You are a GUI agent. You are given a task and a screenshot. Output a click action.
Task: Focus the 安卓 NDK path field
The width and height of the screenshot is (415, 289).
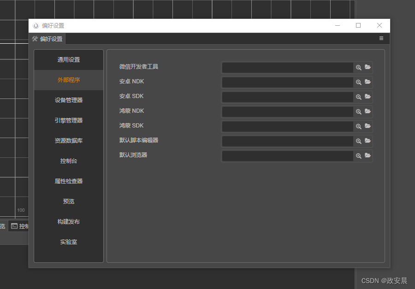pyautogui.click(x=287, y=82)
